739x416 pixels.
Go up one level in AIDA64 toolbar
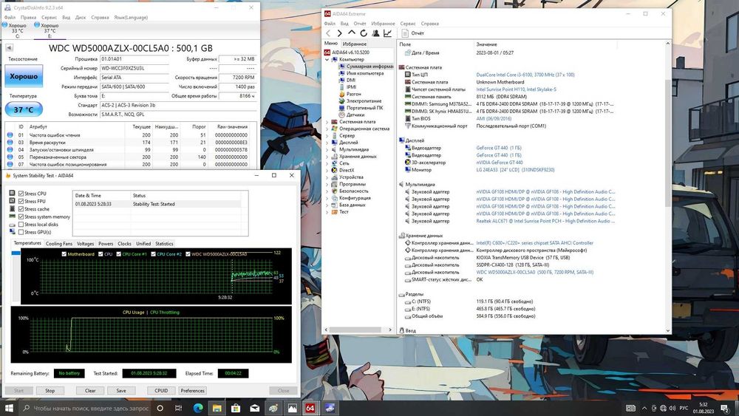(352, 33)
